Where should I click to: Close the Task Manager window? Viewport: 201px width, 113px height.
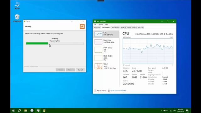173,21
